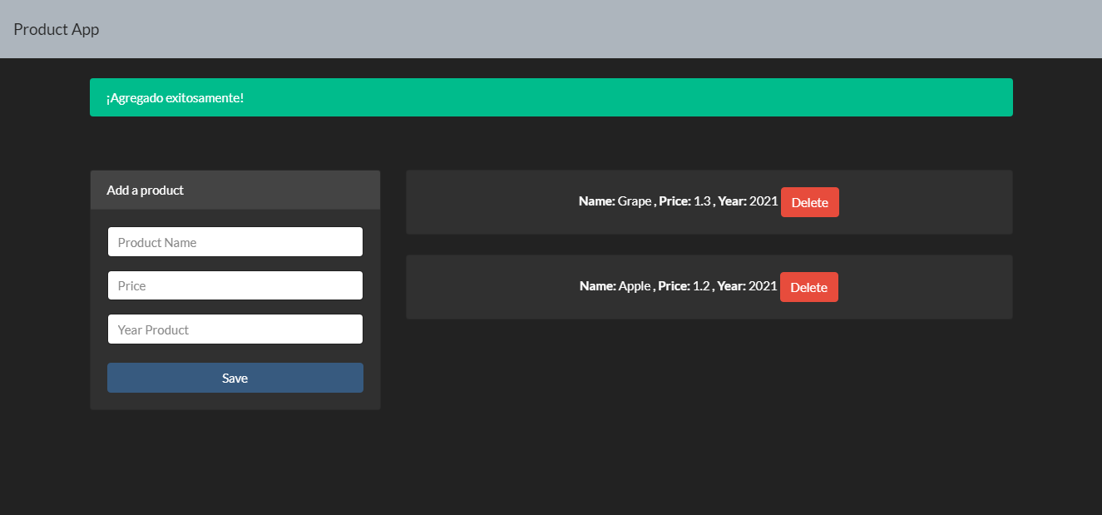Click the Product Name input field
Screen dimensions: 1102x515
tap(235, 241)
